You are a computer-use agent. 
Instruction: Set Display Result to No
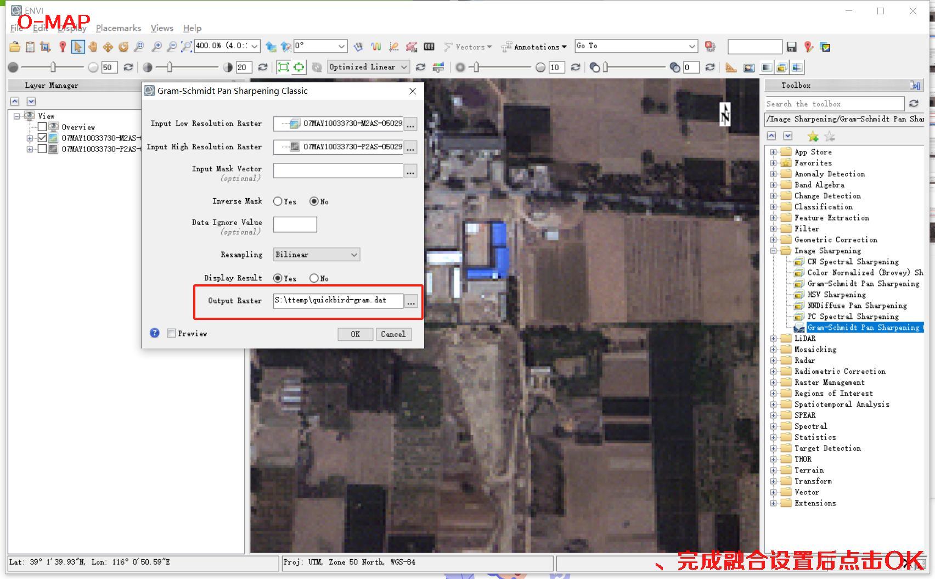pos(314,278)
